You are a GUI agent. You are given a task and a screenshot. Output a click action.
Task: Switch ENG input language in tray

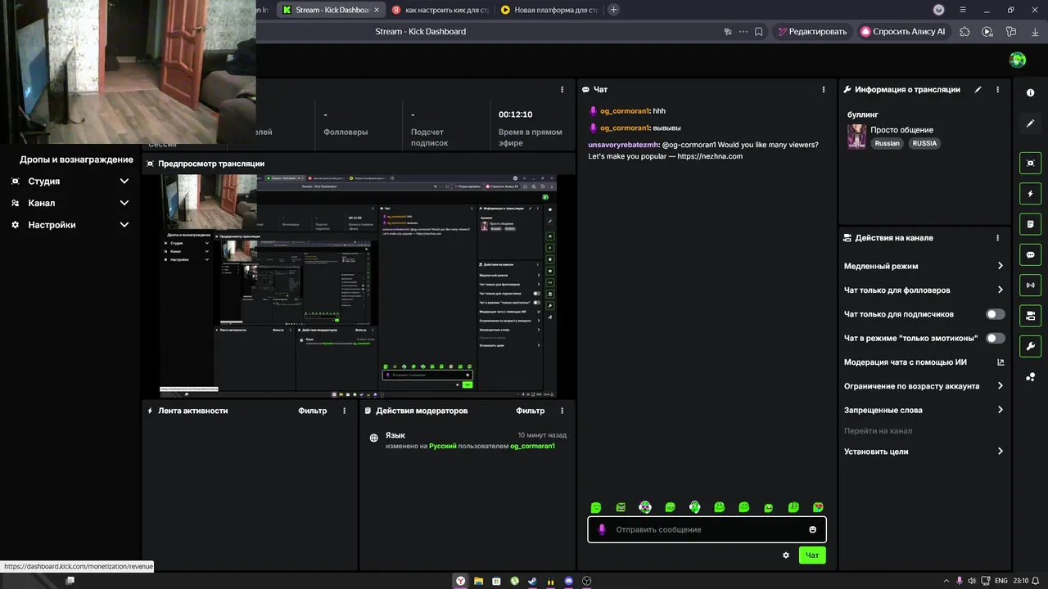1001,581
